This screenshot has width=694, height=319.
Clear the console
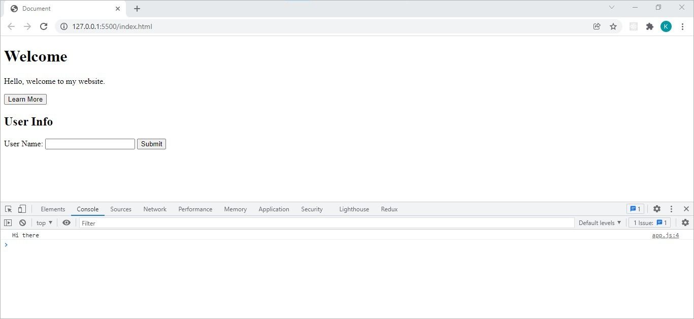[22, 222]
